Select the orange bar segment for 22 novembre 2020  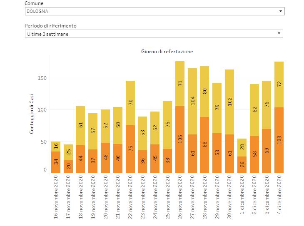pyautogui.click(x=130, y=149)
